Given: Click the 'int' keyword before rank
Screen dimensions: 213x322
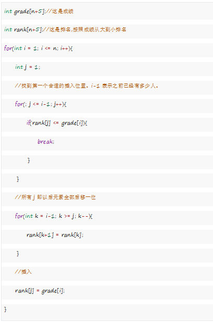Looking at the screenshot, I should point(8,30).
